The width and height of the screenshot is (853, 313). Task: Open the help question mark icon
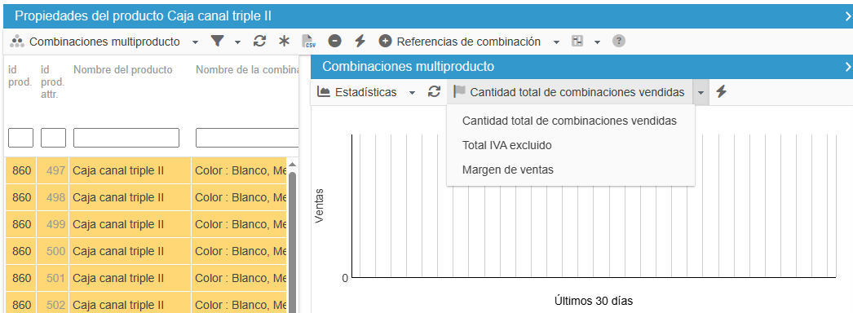(618, 42)
